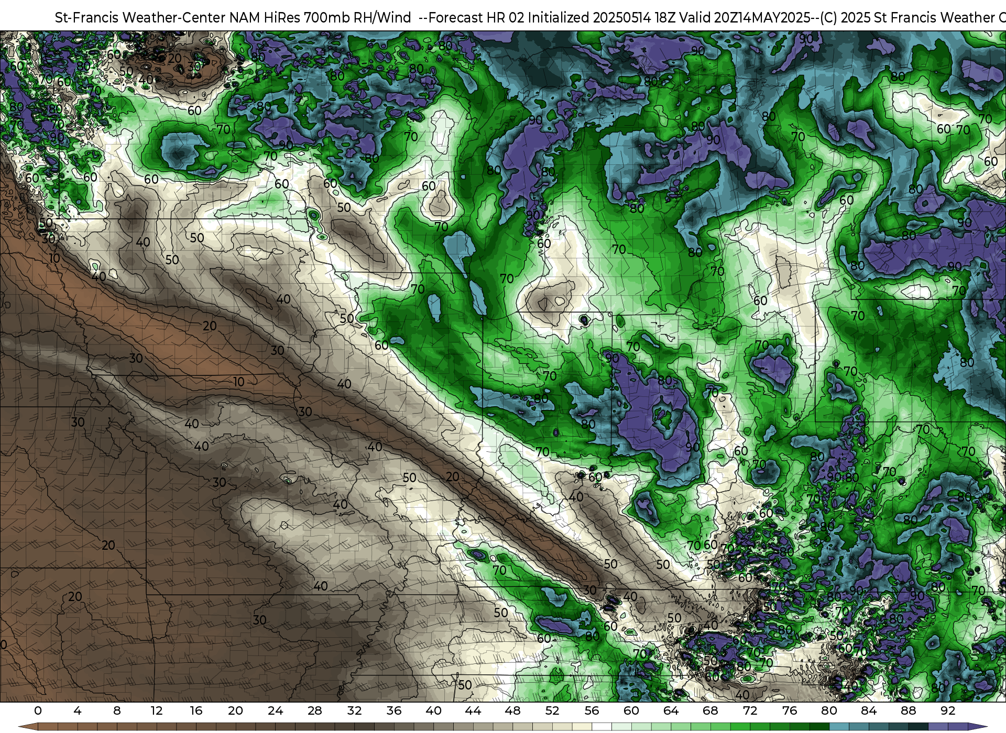Click the colorbar tick label '92'
The height and width of the screenshot is (733, 1006).
coord(948,710)
